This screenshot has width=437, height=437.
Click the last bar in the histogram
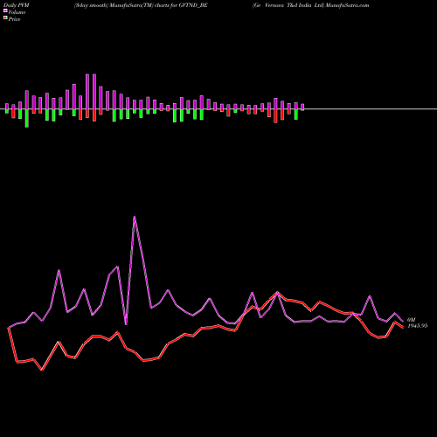pos(302,107)
